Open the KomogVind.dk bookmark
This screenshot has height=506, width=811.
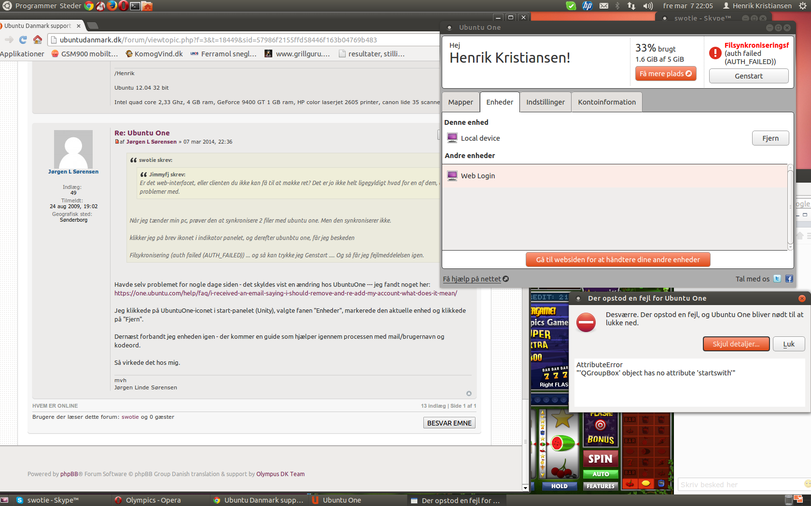pyautogui.click(x=154, y=53)
